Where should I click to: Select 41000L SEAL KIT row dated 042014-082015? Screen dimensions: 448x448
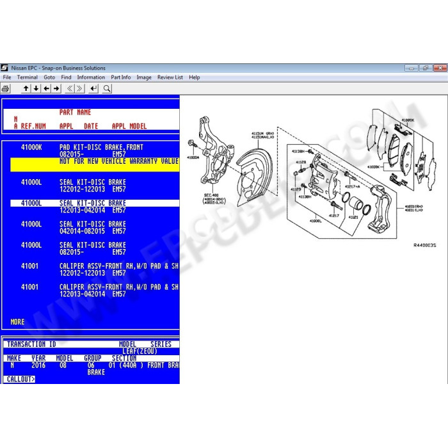(95, 227)
